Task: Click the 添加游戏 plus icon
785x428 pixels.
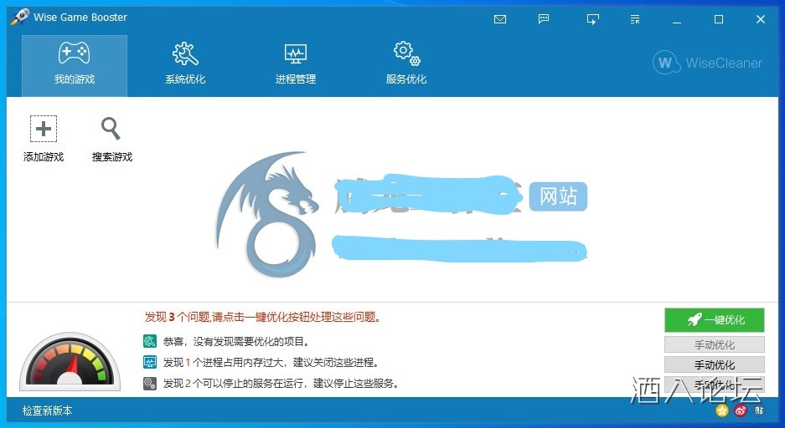Action: click(44, 129)
